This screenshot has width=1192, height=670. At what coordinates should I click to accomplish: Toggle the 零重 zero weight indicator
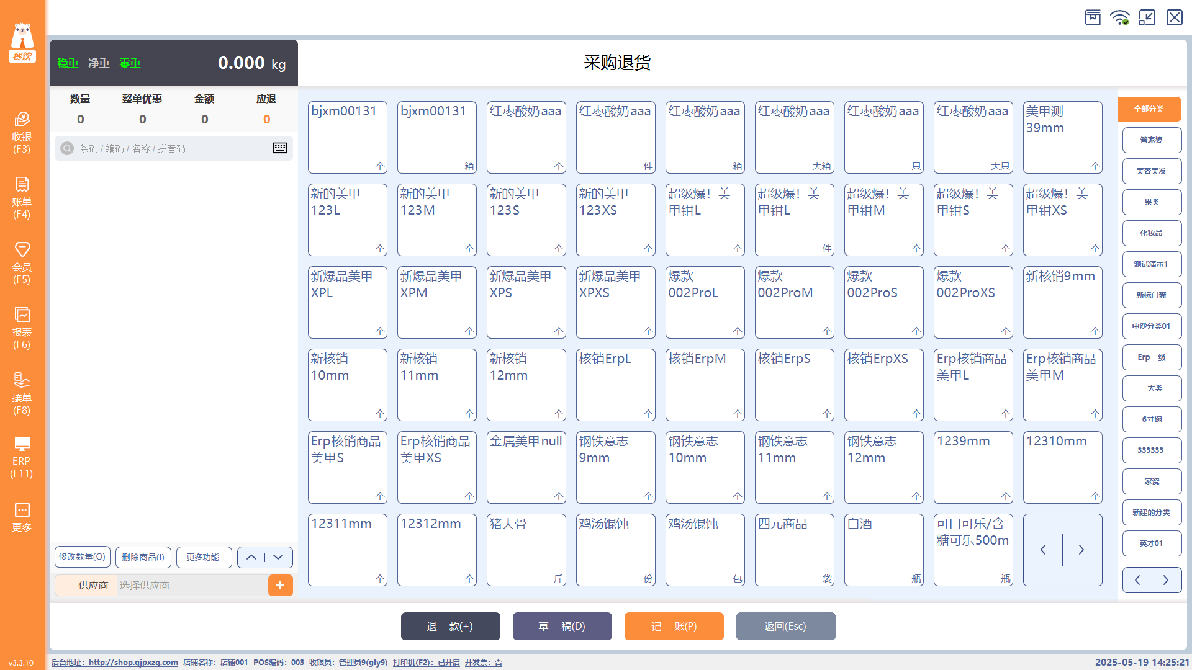pyautogui.click(x=130, y=63)
